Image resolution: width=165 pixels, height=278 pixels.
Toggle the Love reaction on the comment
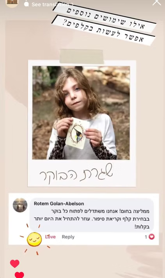pos(50,237)
